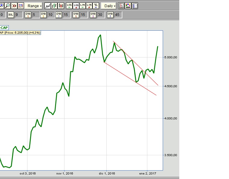Viewport: 229px width, 179px height.
Task: Click the ene 2, 2017 date label
Action: click(x=148, y=174)
